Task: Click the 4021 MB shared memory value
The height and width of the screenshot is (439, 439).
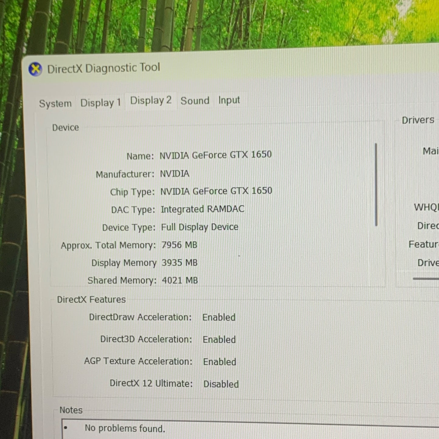Action: (180, 280)
